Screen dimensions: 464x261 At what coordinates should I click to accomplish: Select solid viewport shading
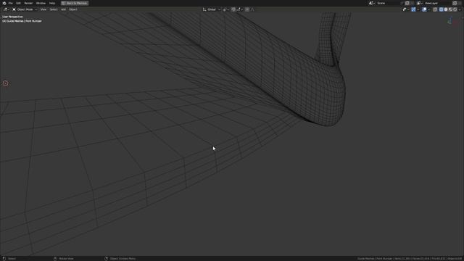pos(446,9)
